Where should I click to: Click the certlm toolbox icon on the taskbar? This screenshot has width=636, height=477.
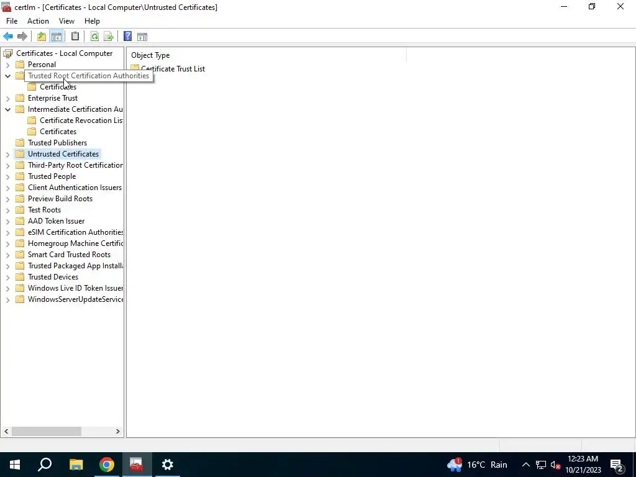pos(137,465)
